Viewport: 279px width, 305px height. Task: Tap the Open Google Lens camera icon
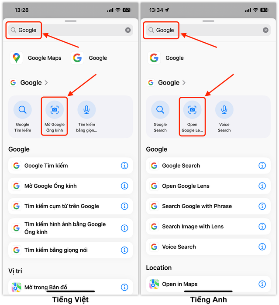pos(192,110)
